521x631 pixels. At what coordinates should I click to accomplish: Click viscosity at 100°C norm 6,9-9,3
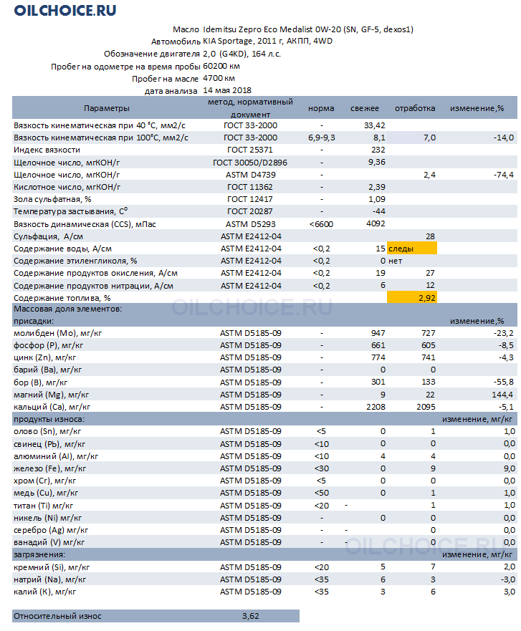[x=321, y=138]
